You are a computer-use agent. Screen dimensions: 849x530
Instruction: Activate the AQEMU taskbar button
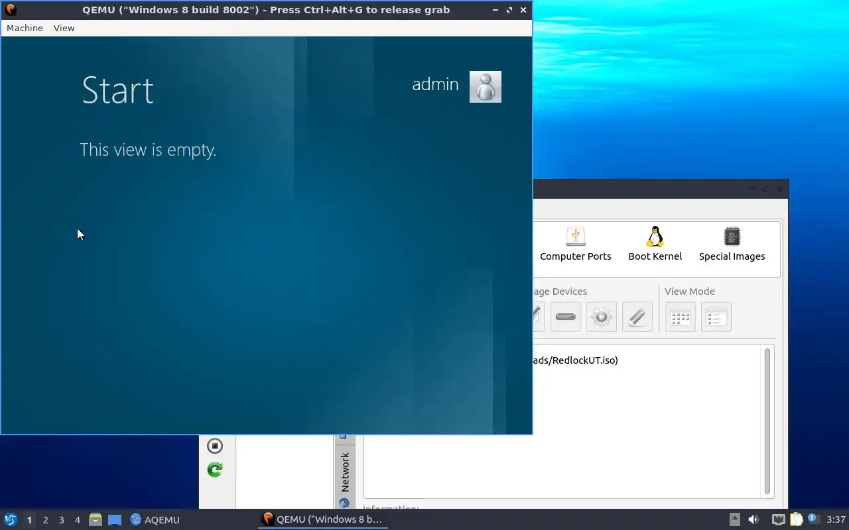point(155,519)
